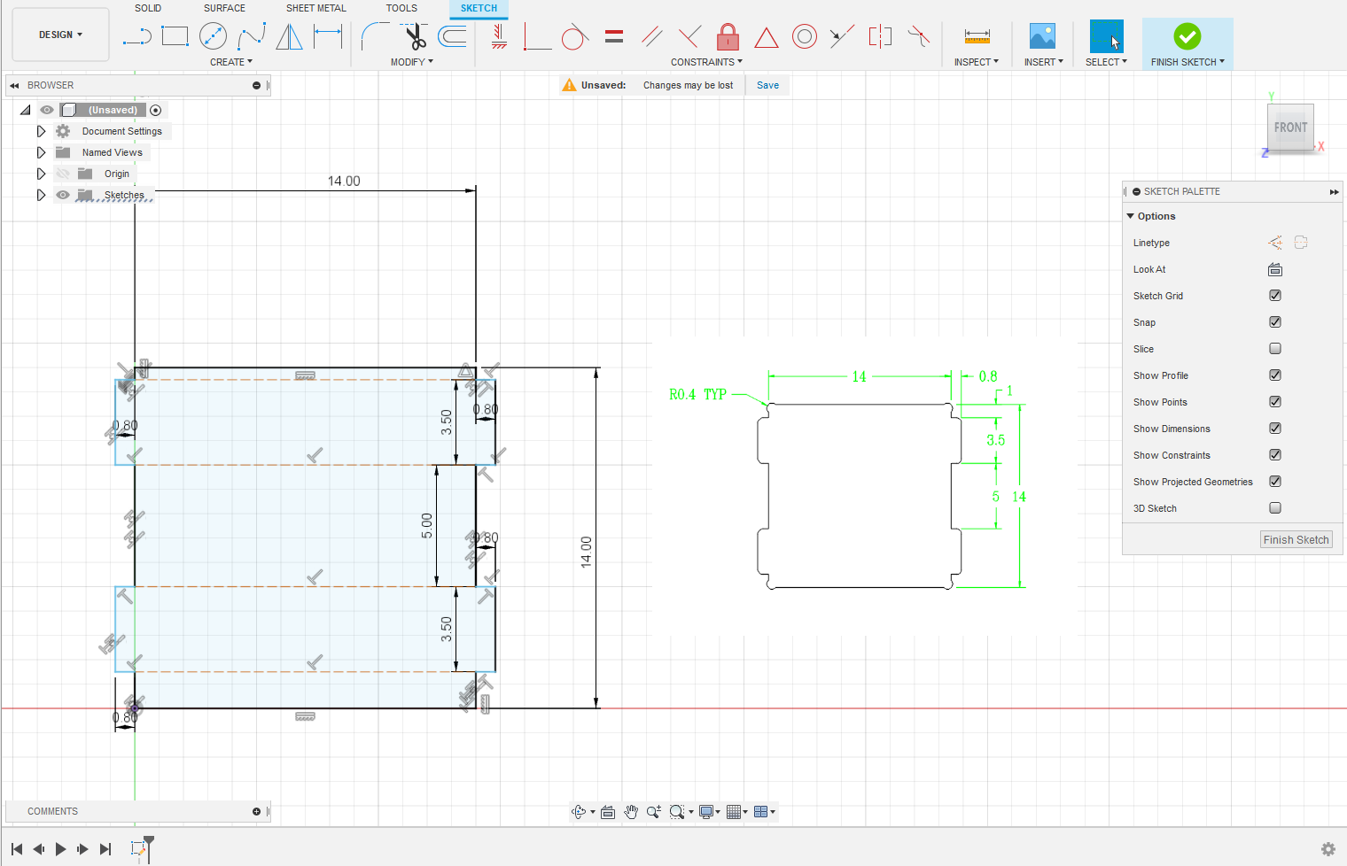Open the DESIGN workspace dropdown
This screenshot has width=1347, height=866.
60,35
